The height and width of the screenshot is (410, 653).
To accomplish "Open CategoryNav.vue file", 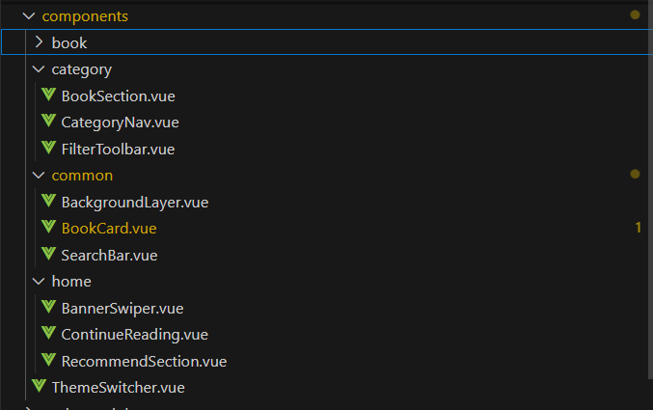I will (x=120, y=123).
